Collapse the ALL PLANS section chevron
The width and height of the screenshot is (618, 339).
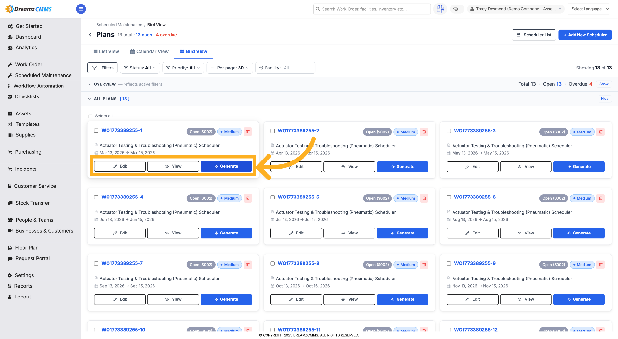point(89,99)
